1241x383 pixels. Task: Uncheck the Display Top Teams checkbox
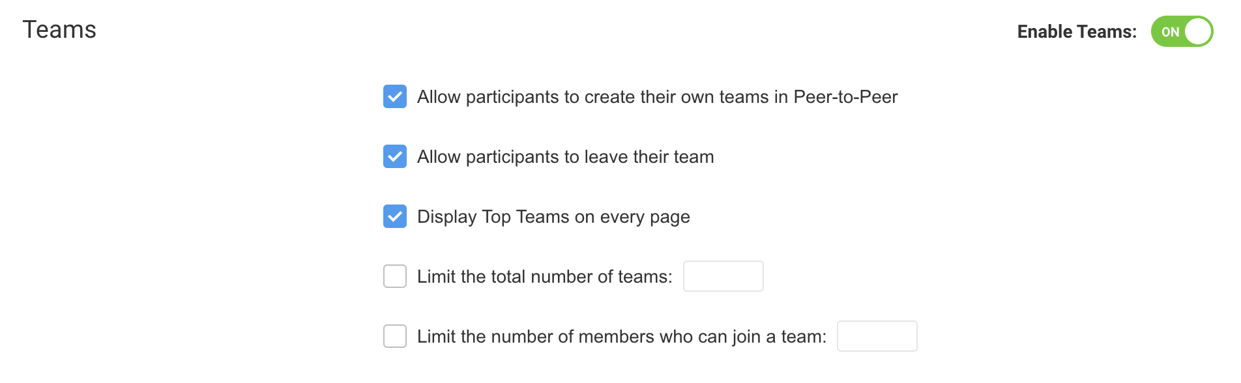(x=395, y=216)
